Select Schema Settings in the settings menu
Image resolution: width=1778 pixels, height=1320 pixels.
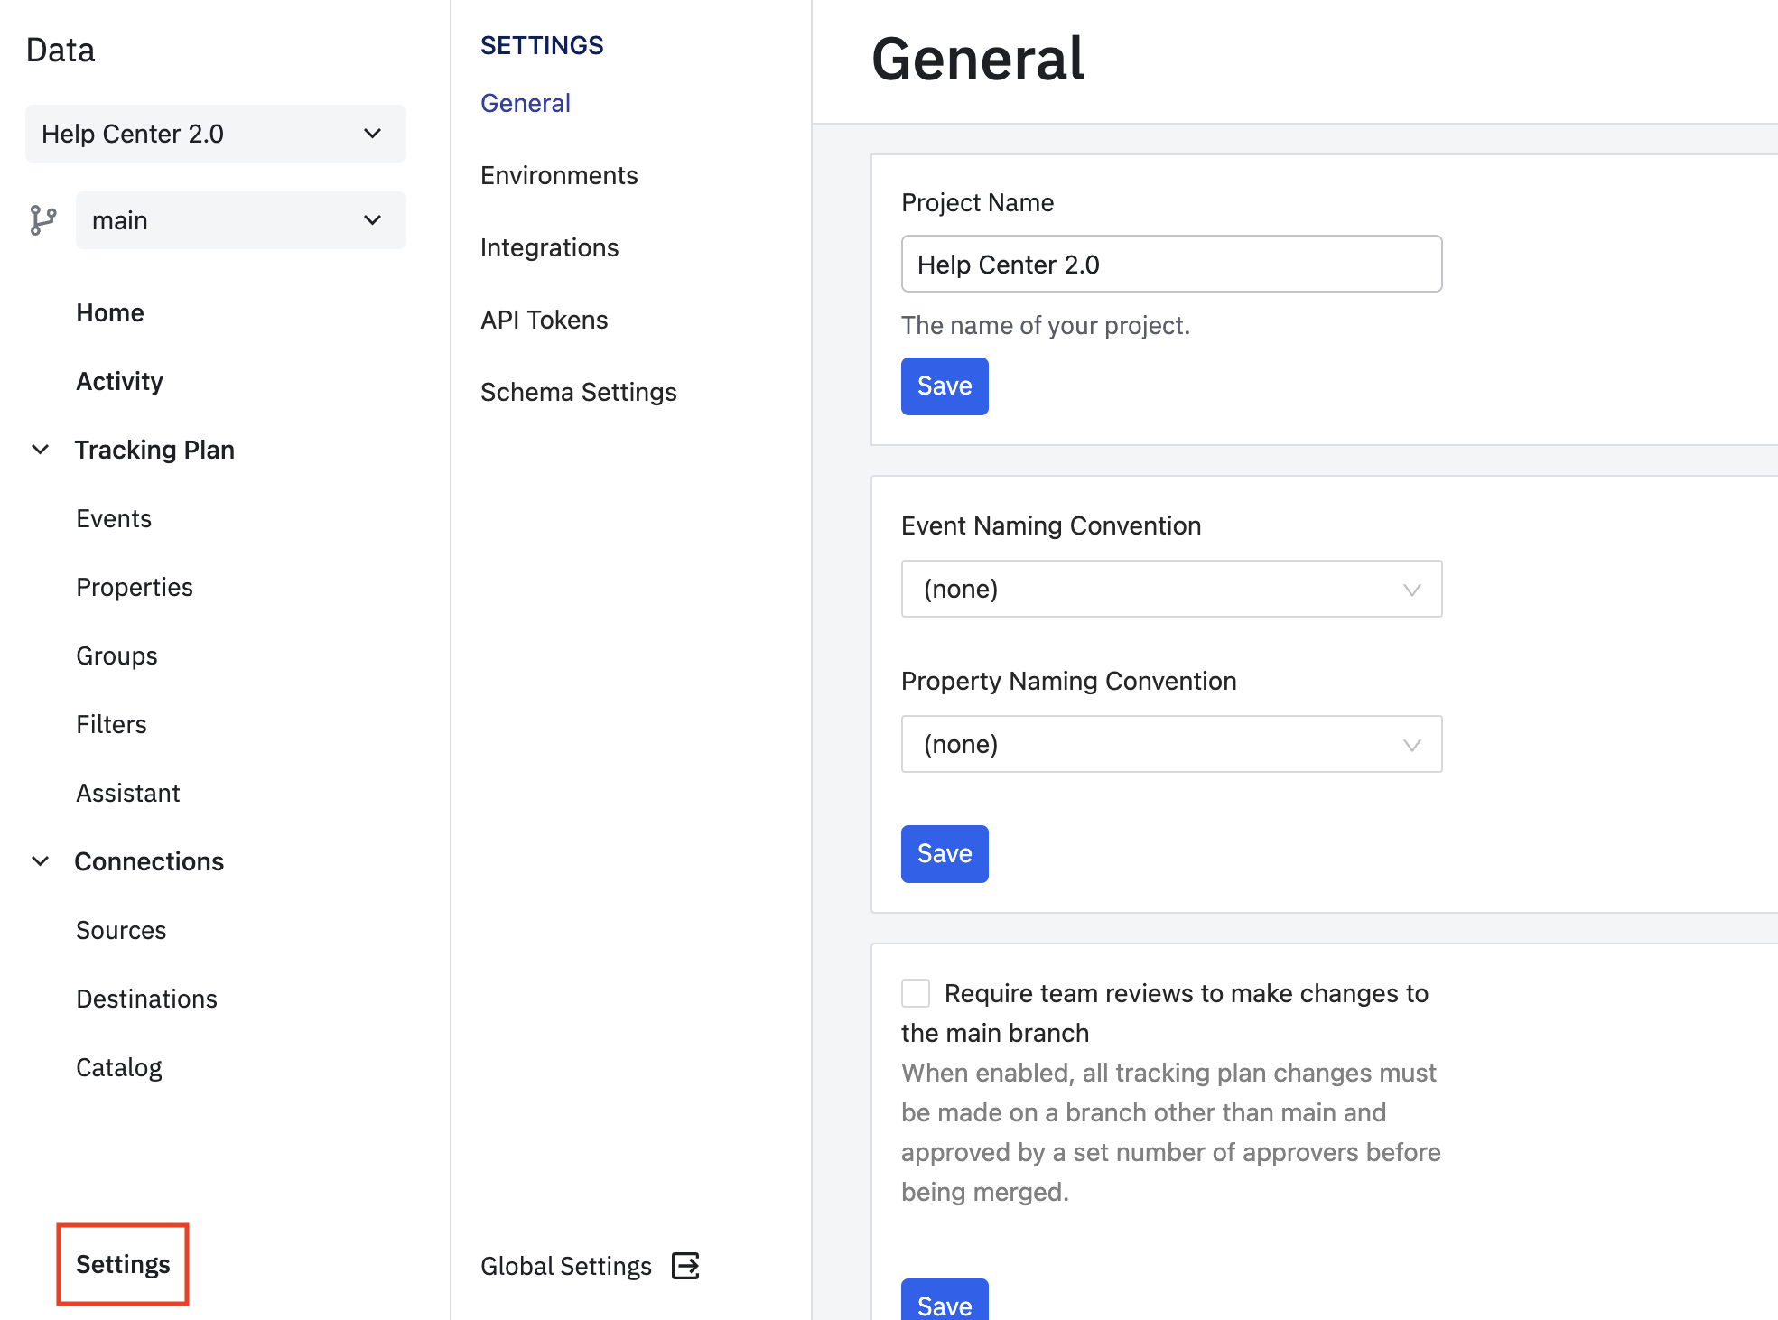(x=578, y=392)
